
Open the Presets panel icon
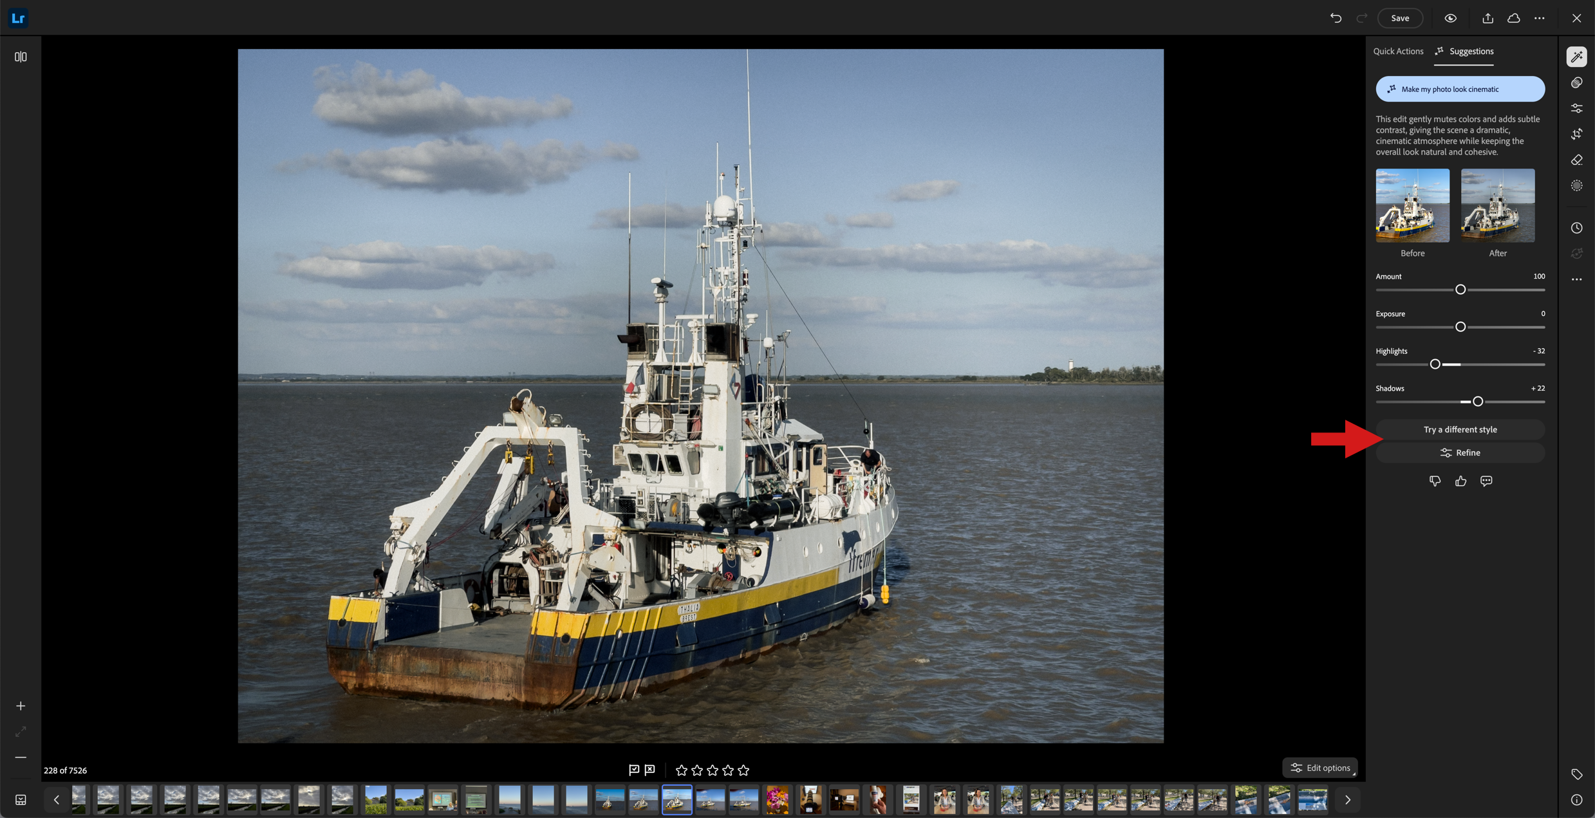click(1576, 82)
